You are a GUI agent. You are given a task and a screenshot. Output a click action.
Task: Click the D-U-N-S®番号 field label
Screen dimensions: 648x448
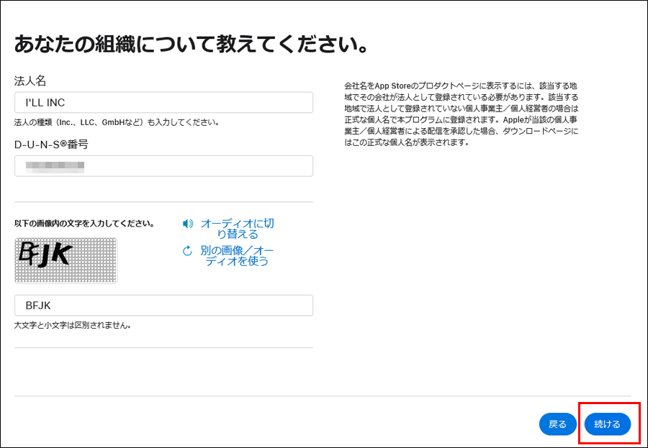(51, 145)
